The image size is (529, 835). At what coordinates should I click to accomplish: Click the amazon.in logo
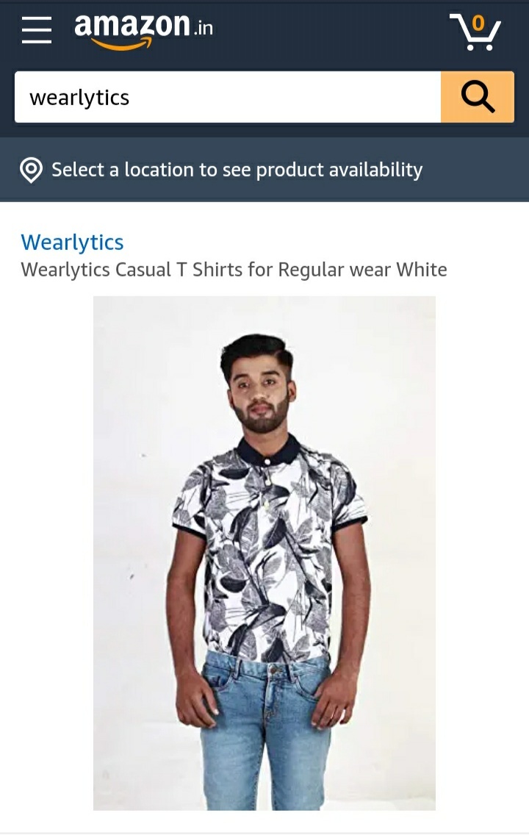(x=144, y=31)
